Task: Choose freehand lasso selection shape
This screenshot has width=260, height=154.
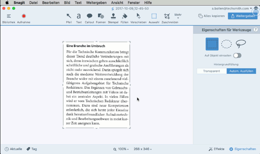Action: coord(240,44)
